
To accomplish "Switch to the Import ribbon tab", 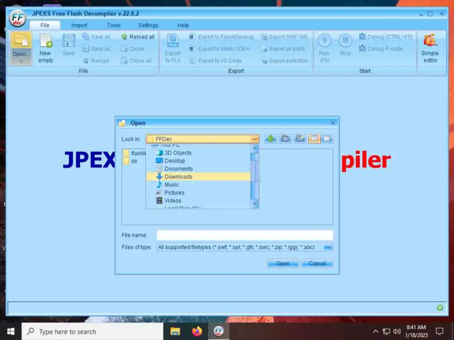I will tap(79, 25).
